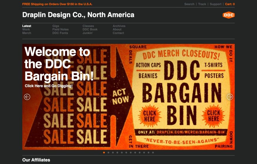The width and height of the screenshot is (257, 164).
Task: Select the first orange carousel dot
Action: click(104, 153)
